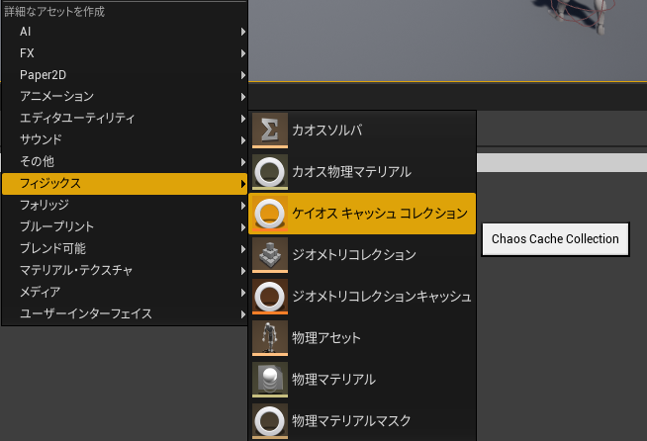The height and width of the screenshot is (441, 647).
Task: Expand the ブレンド可能 submenu arrow
Action: tap(243, 249)
